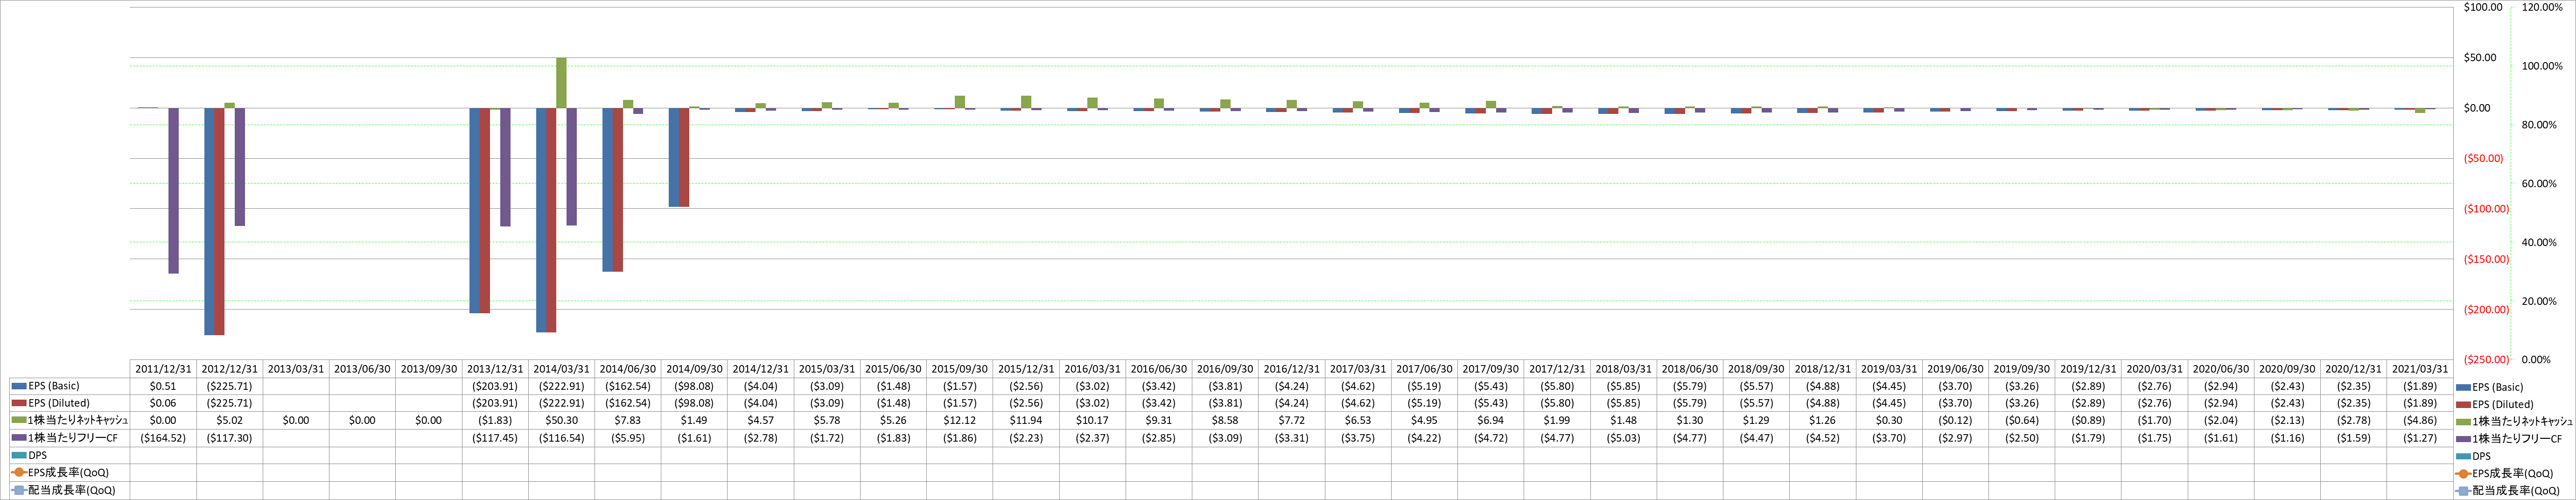2576x500 pixels.
Task: Select the 2011/12/31 date column header
Action: pos(163,369)
